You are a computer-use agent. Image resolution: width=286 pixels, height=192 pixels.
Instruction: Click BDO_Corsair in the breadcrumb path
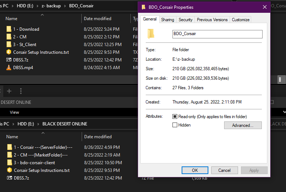(81, 6)
